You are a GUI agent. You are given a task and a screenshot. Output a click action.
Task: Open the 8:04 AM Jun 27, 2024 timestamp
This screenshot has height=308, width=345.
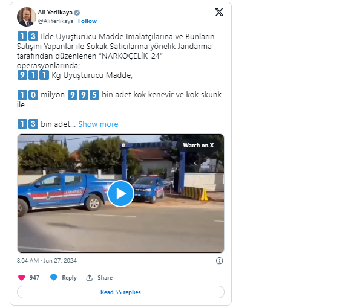point(47,260)
